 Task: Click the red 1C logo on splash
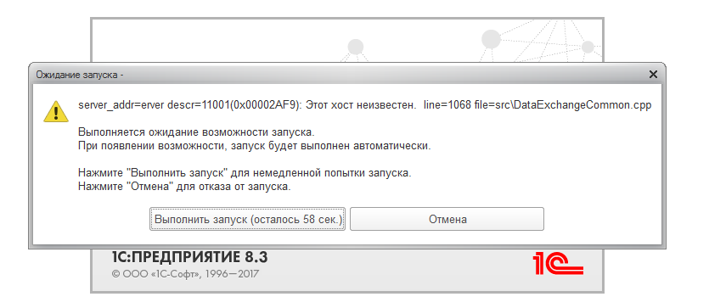tap(558, 263)
